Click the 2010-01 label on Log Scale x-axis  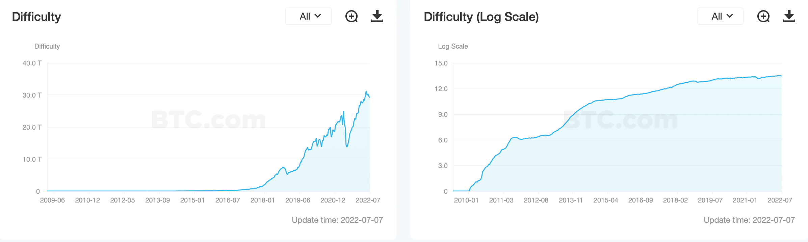(x=466, y=200)
